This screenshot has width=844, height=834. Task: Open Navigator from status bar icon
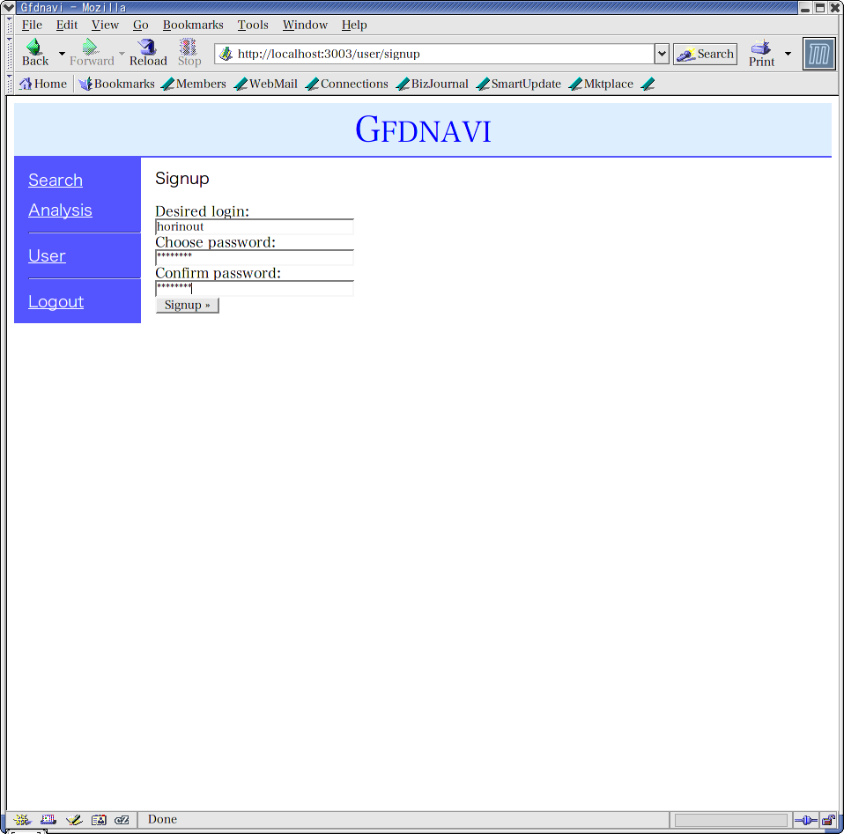pyautogui.click(x=22, y=820)
